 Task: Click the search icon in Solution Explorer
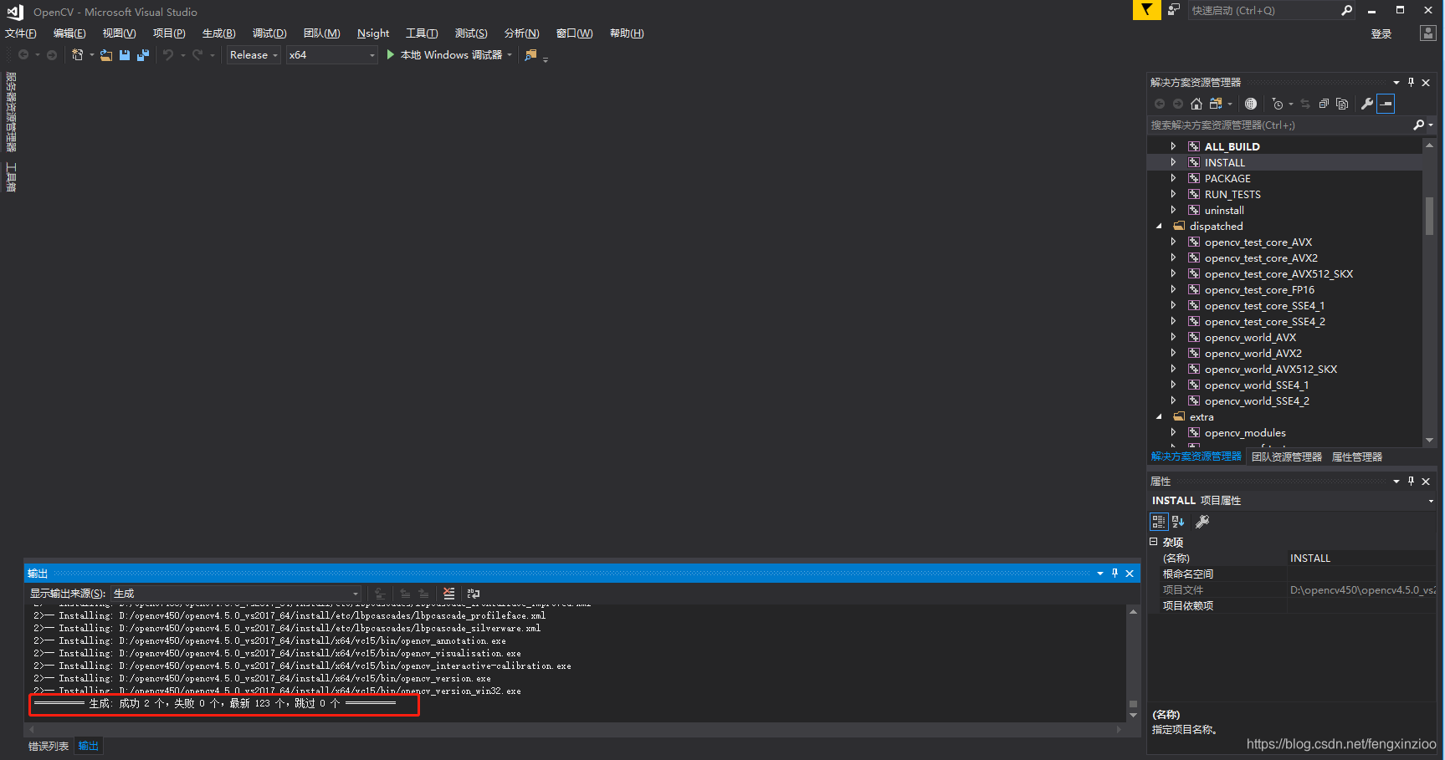coord(1418,125)
